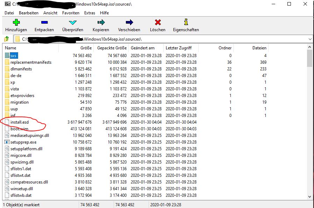Click install.esd size 3 617 947 676
Screen dimensions: 314x208
pyautogui.click(x=79, y=122)
